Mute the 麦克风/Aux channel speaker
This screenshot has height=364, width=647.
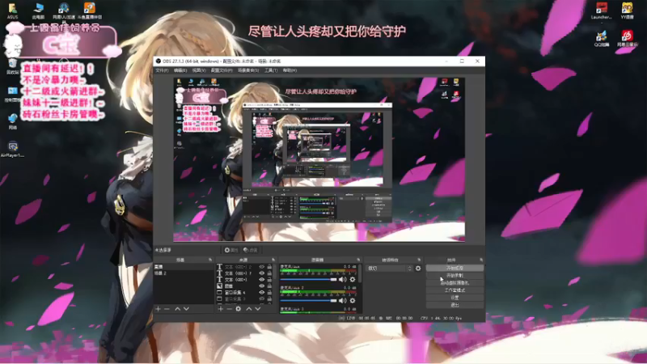tap(342, 279)
